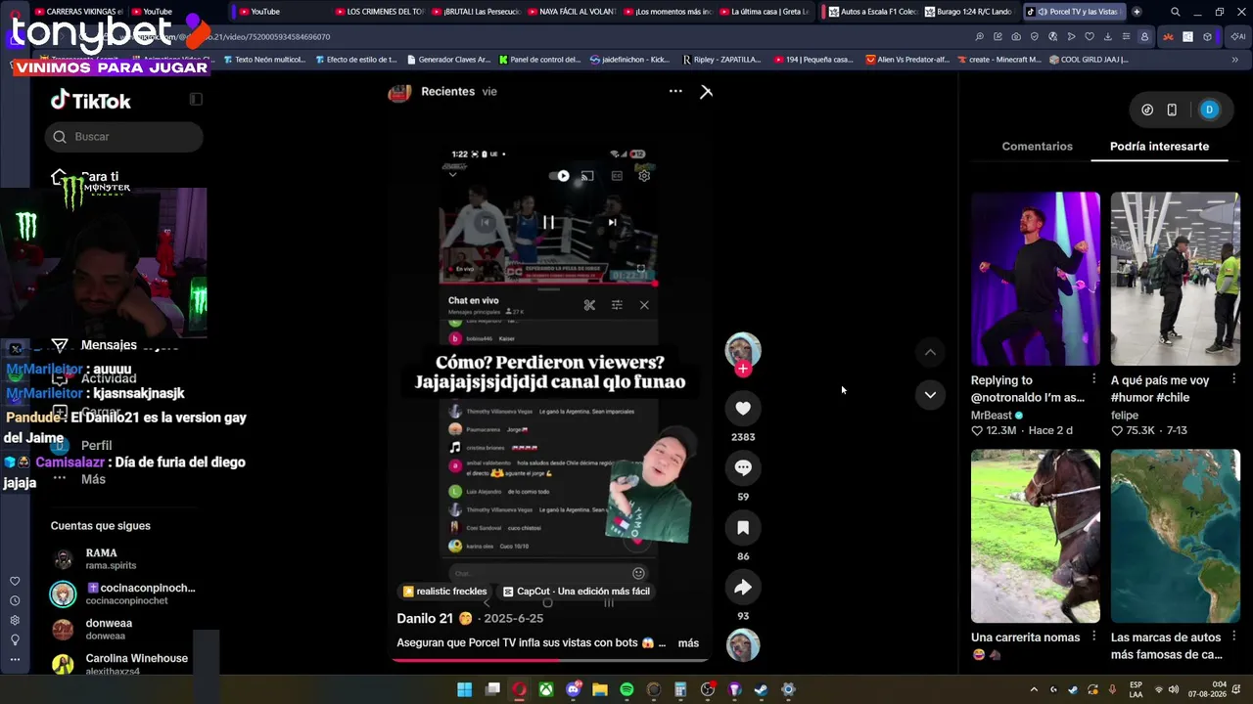Click the realistic freckles effect tag
The image size is (1253, 704).
[444, 592]
